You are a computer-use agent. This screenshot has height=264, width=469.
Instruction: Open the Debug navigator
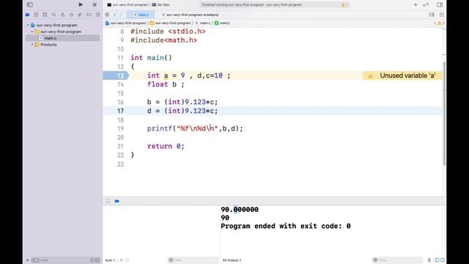coord(80,15)
